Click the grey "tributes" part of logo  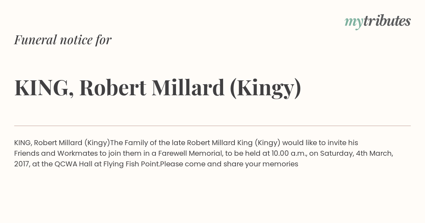[387, 21]
